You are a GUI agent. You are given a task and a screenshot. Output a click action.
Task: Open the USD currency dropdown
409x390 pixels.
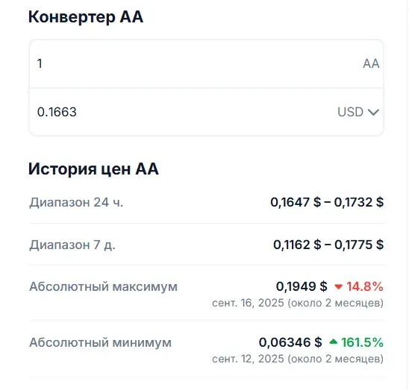click(358, 112)
